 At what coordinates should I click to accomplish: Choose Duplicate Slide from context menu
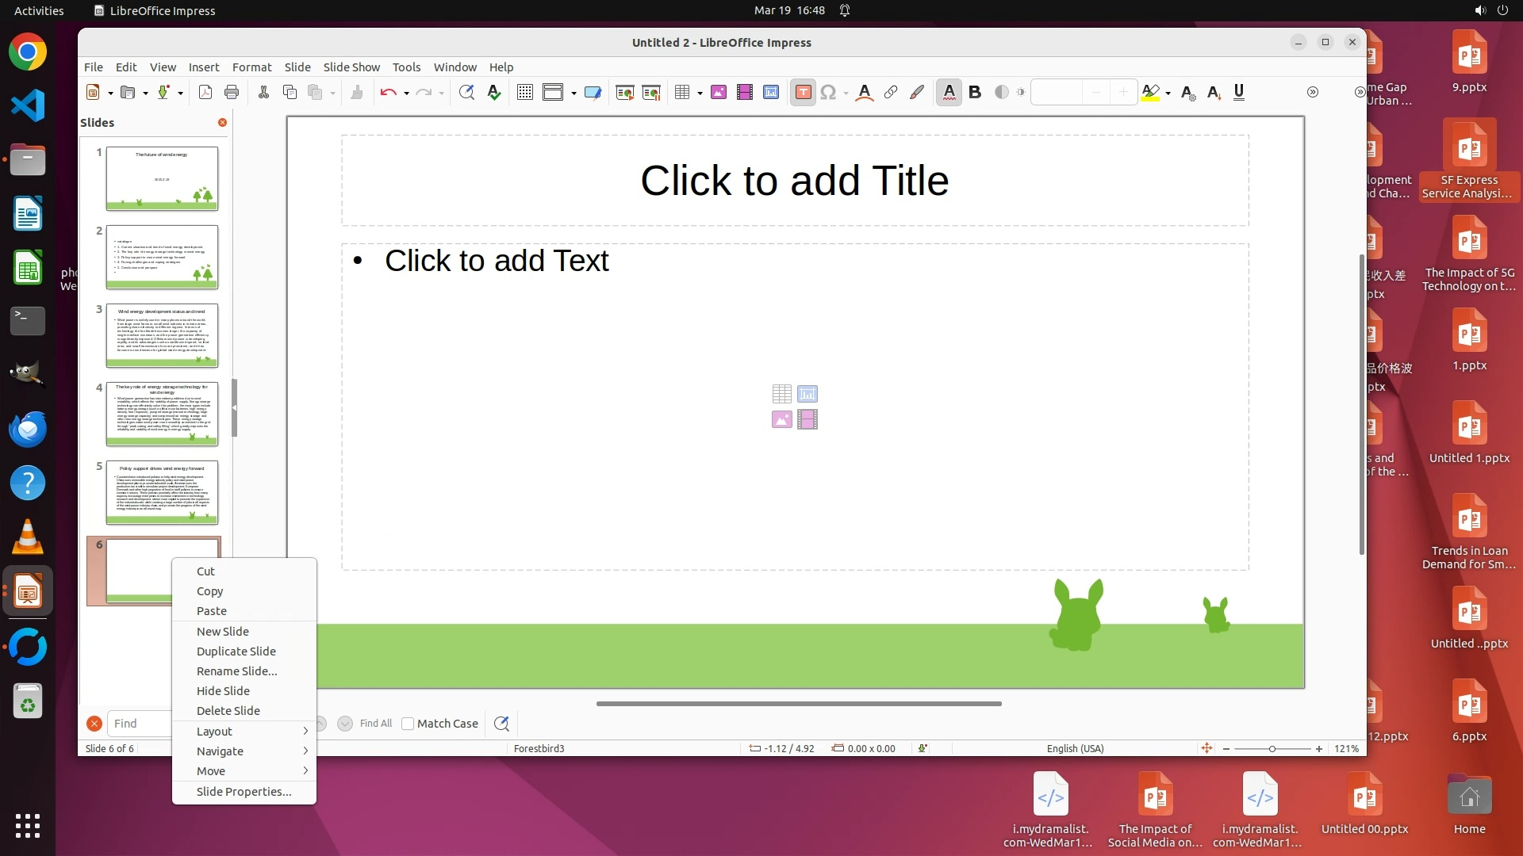click(236, 651)
